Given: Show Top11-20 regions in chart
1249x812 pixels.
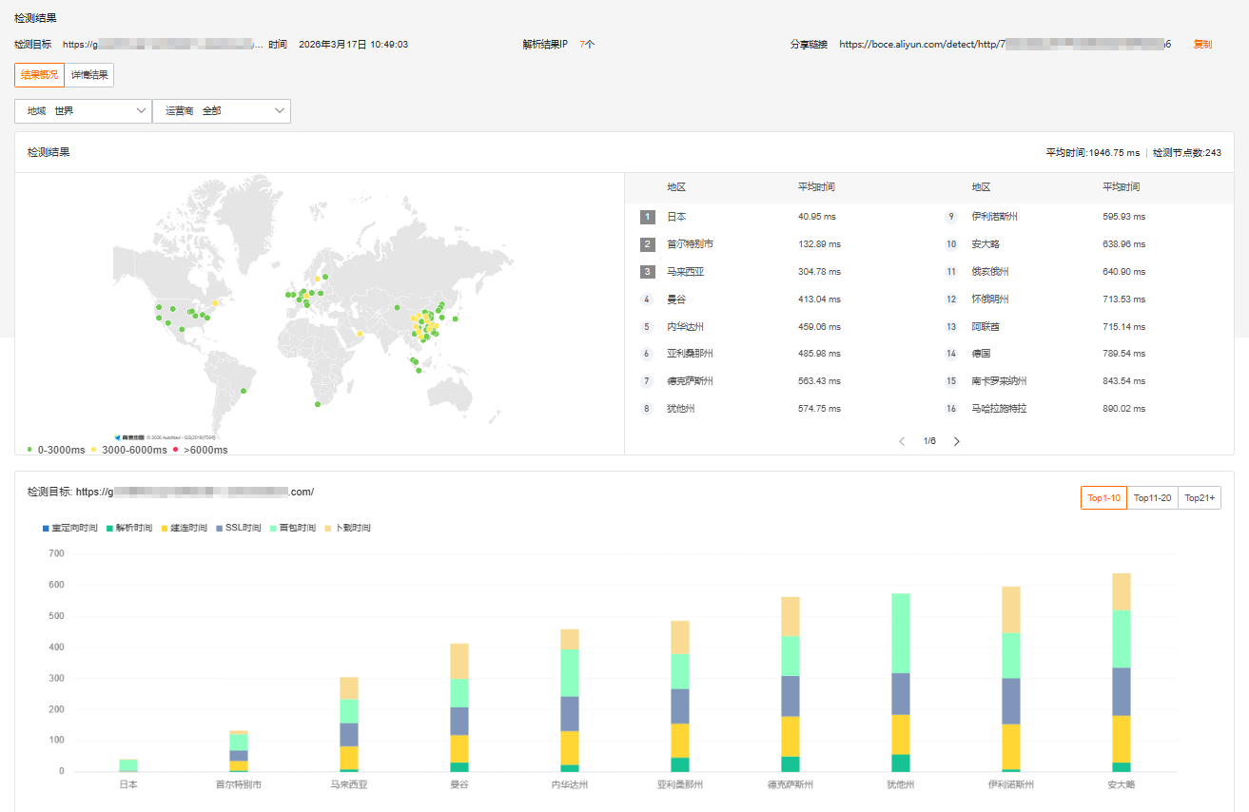Looking at the screenshot, I should point(1152,498).
